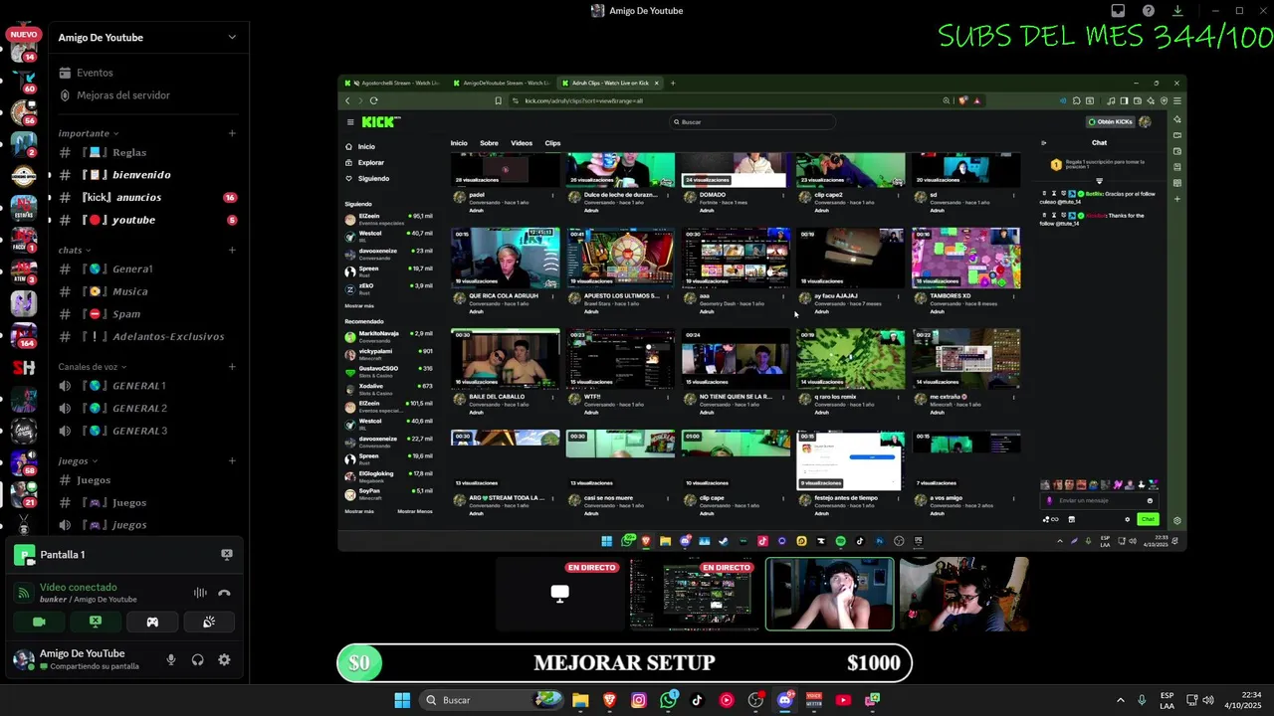Toggle screen share button in voice panel

click(96, 622)
